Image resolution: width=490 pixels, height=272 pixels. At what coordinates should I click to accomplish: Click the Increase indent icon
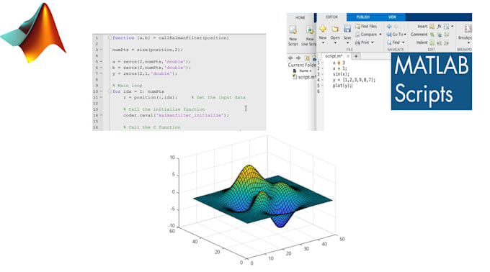439,42
